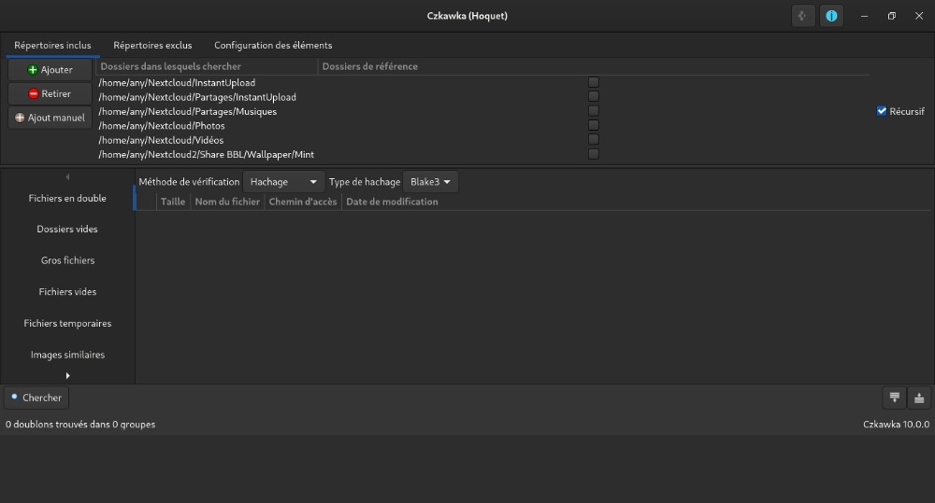Image resolution: width=935 pixels, height=503 pixels.
Task: Switch to Répertoires exclus tab
Action: 152,45
